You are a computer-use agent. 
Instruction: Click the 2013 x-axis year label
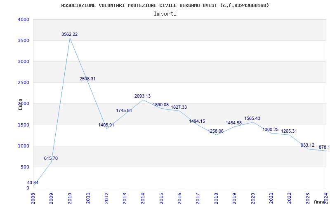[x=125, y=198]
